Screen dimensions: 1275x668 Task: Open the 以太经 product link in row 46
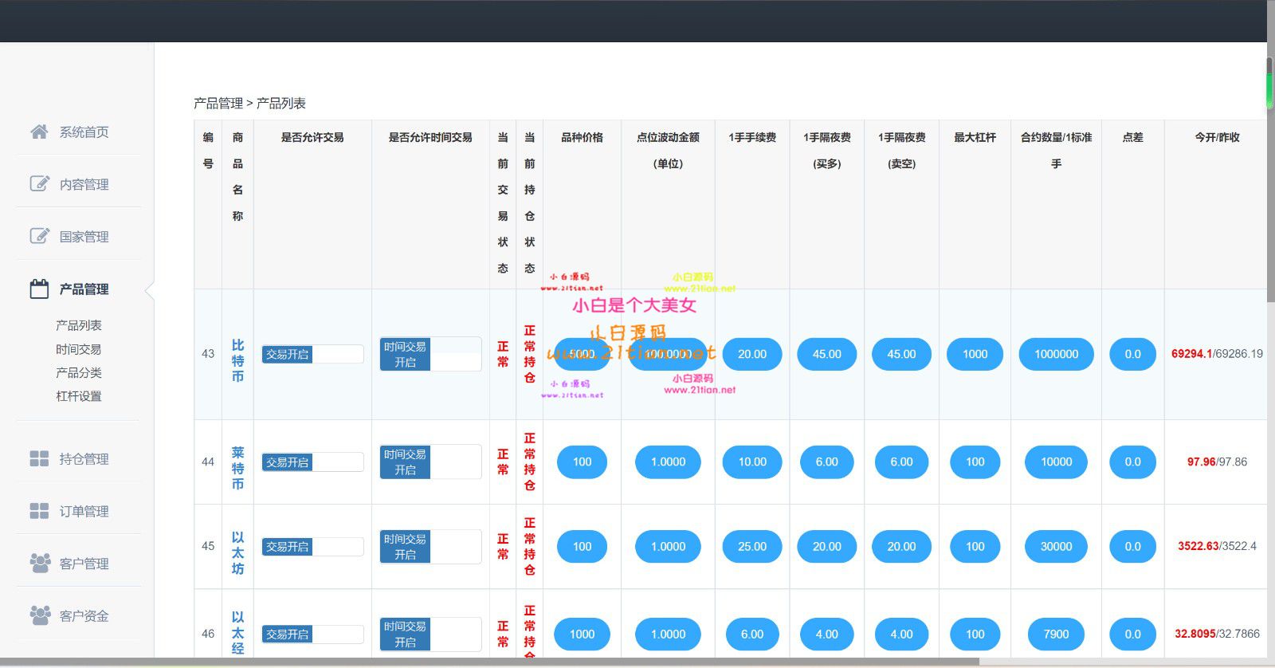(x=237, y=634)
